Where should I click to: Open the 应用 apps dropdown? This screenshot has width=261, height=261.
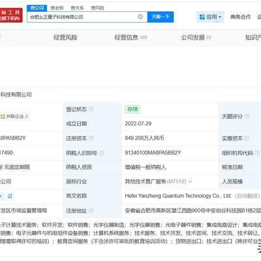[210, 17]
